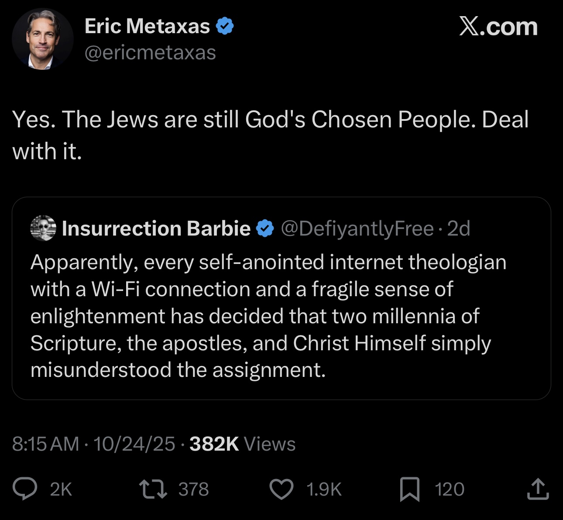Open the Eric Metaxas profile picture
This screenshot has height=520, width=563.
pos(42,39)
